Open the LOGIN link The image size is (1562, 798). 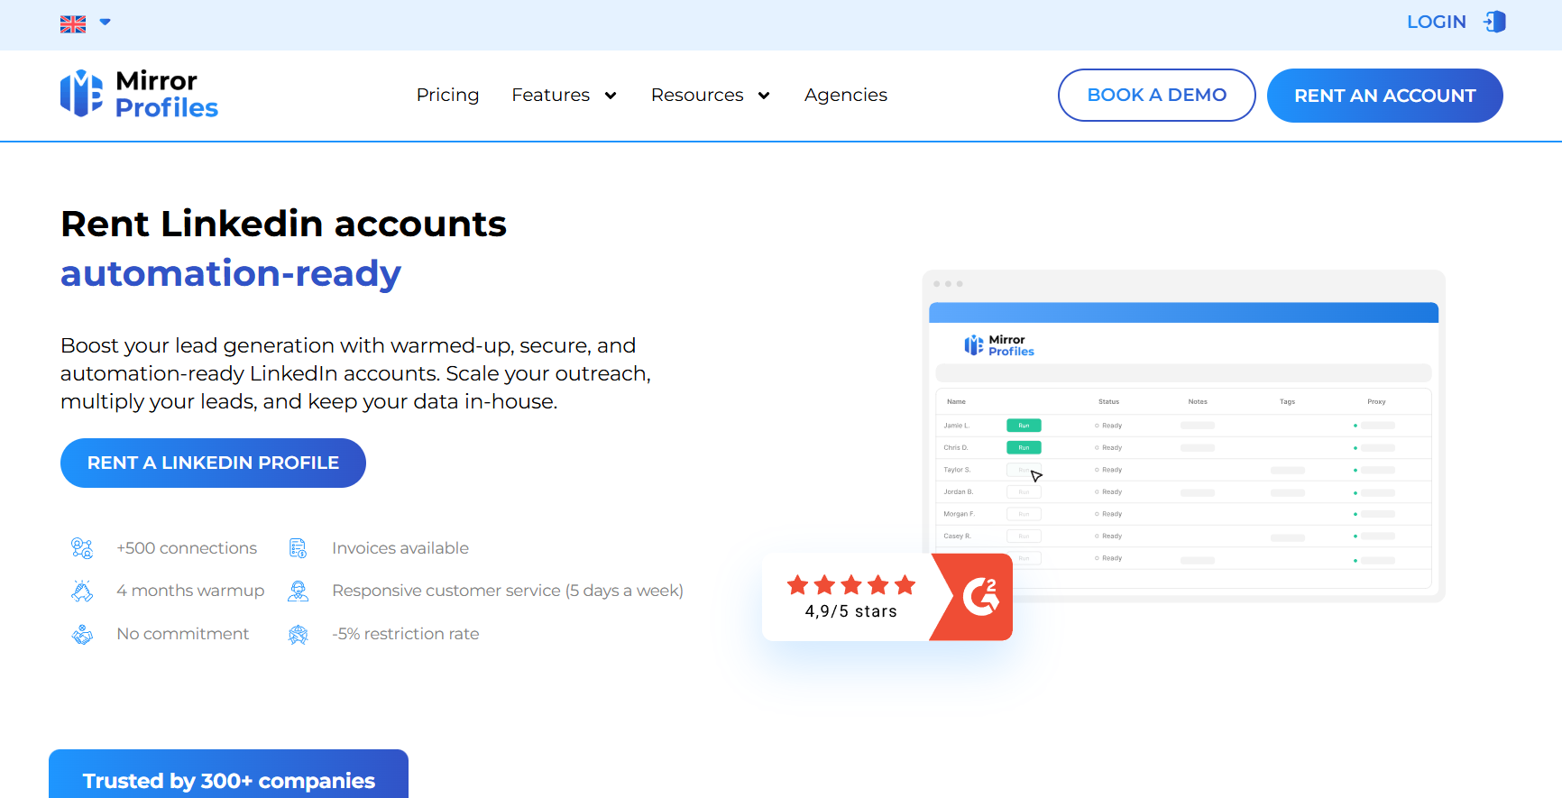(1436, 22)
